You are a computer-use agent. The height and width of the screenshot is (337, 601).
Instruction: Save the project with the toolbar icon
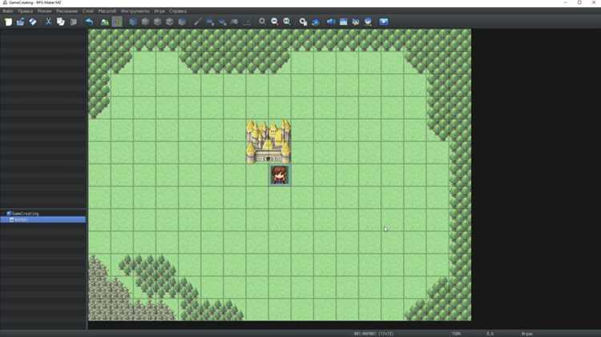[x=33, y=22]
